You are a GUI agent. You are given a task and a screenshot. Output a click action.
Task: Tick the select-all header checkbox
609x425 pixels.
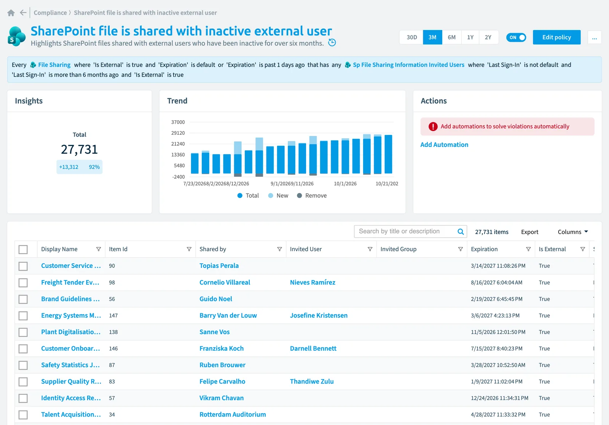click(x=23, y=249)
